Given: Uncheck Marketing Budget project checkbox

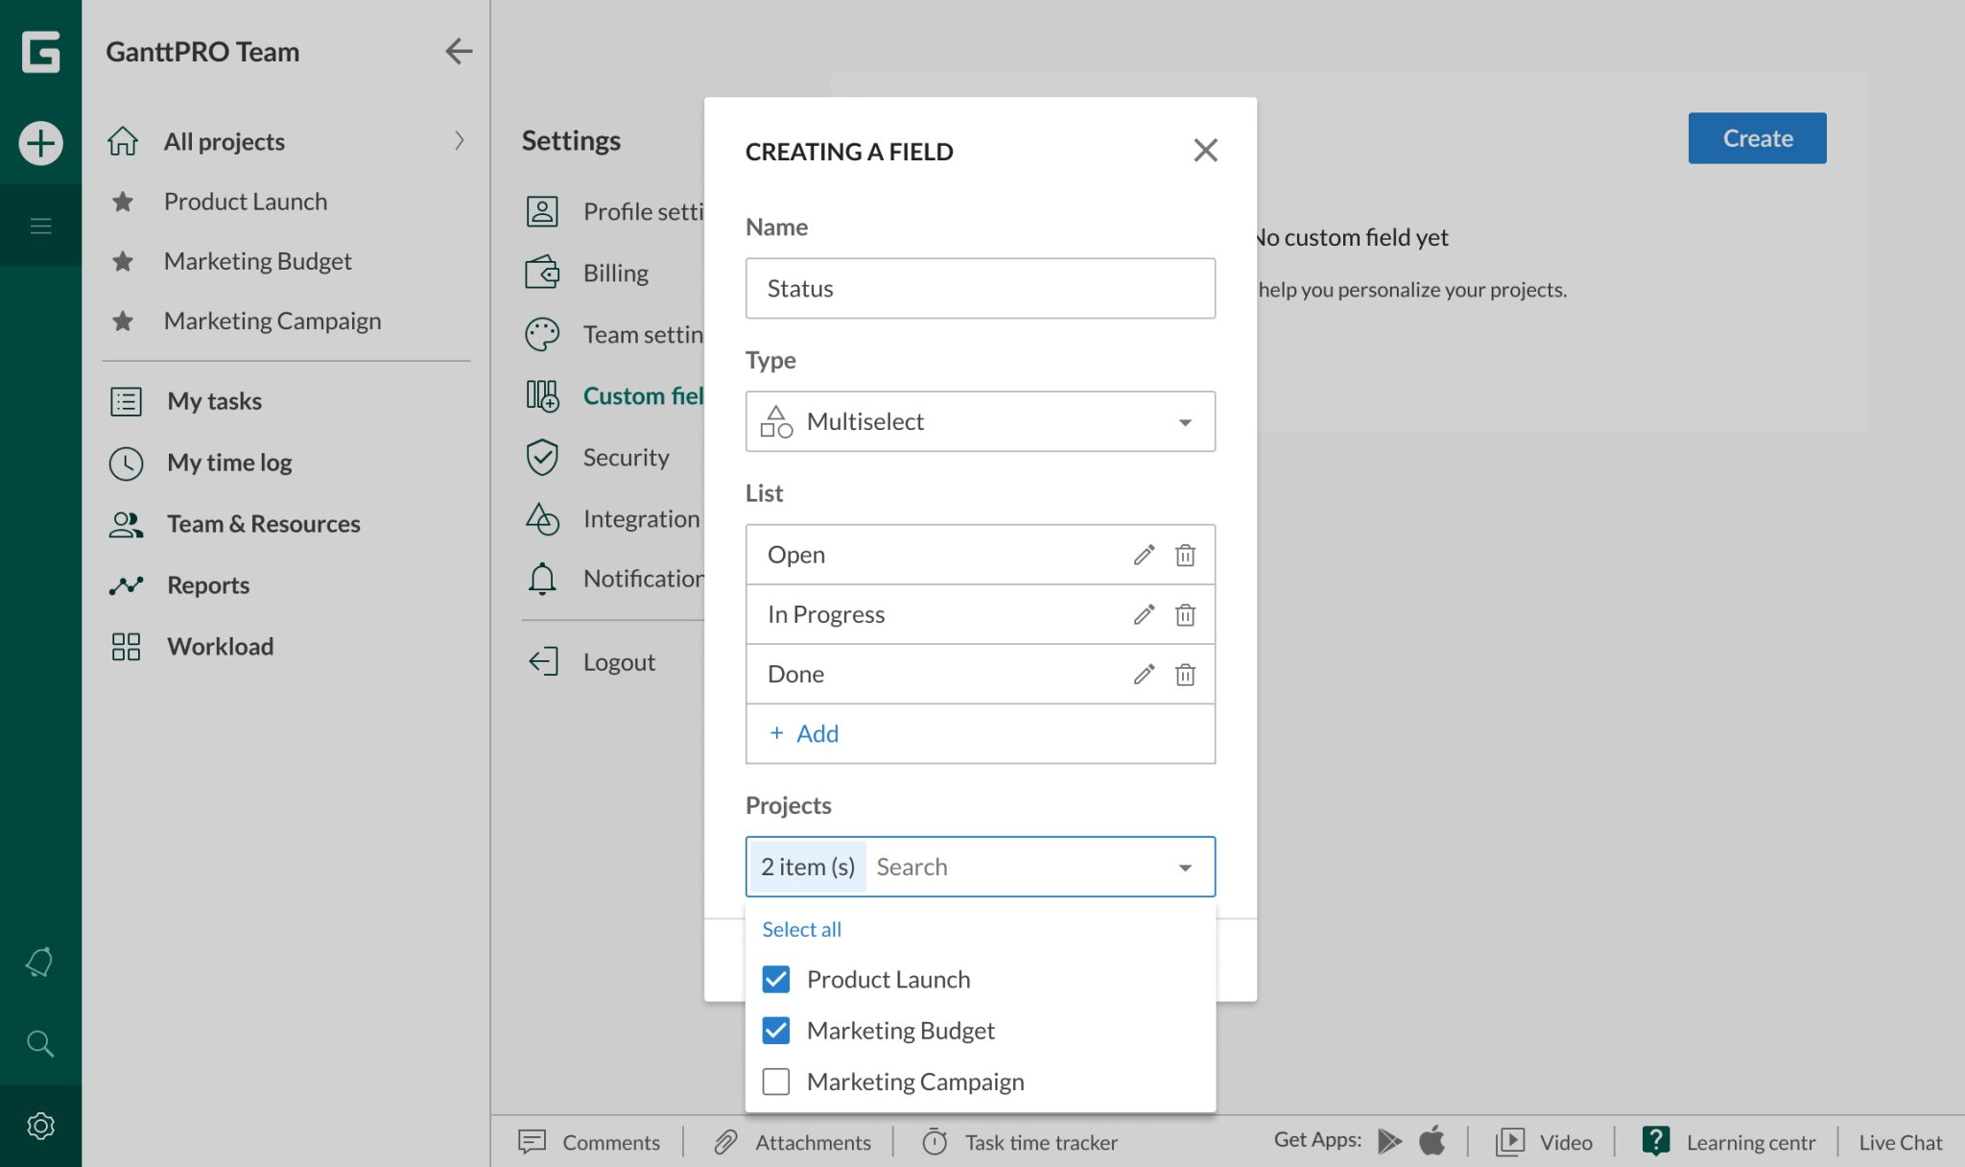Looking at the screenshot, I should [775, 1030].
